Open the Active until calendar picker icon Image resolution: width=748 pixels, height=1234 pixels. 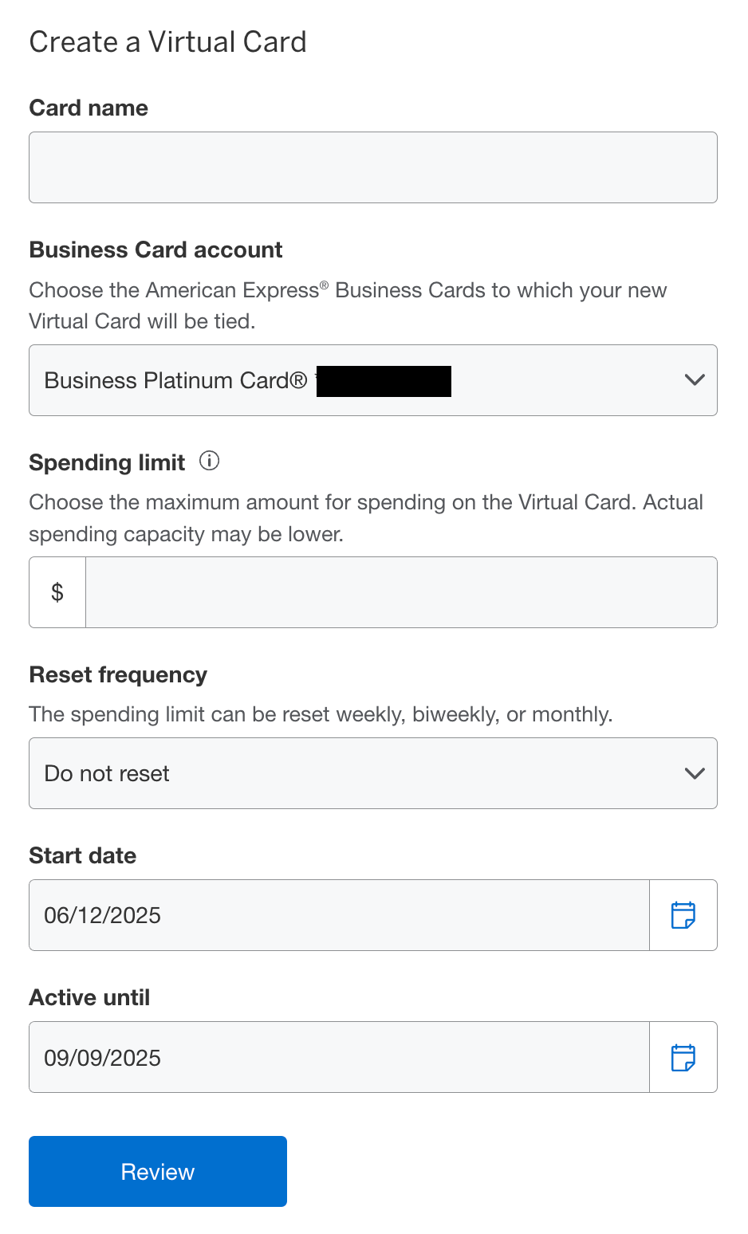(683, 1058)
